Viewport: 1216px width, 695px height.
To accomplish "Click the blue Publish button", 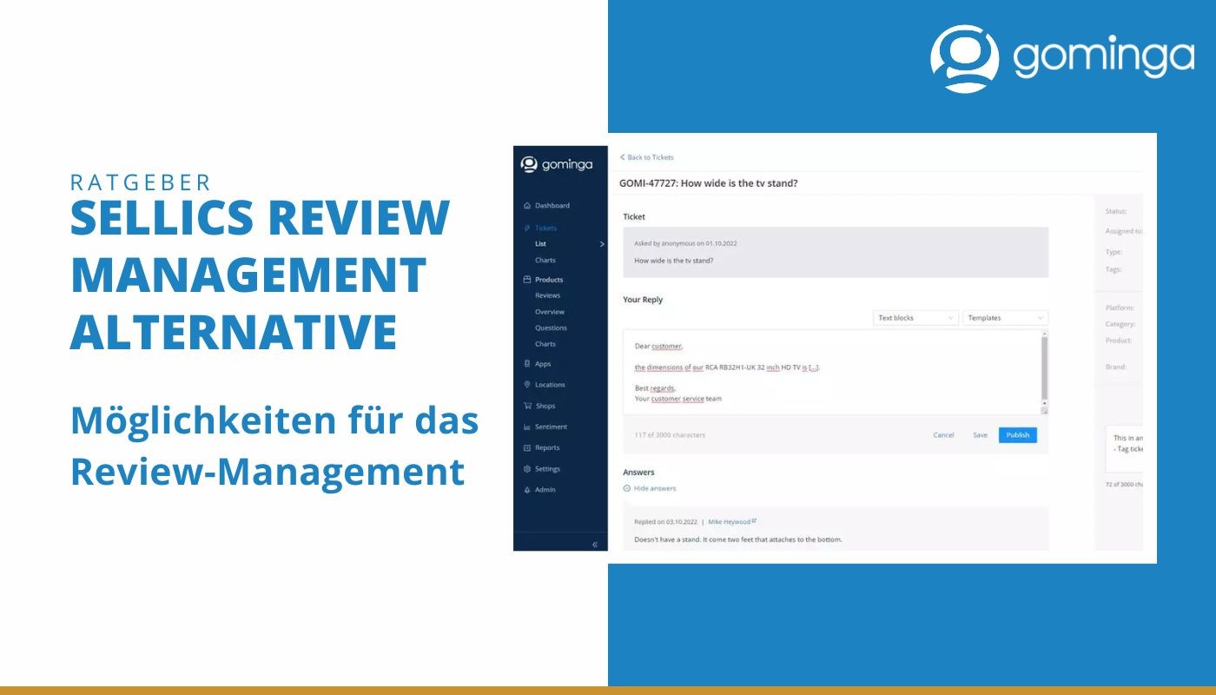I will (x=1017, y=435).
